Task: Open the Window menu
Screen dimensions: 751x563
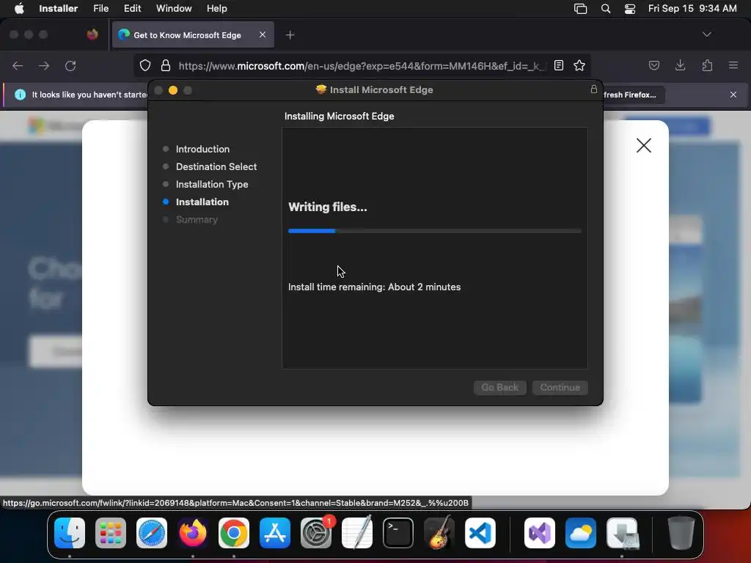Action: pyautogui.click(x=174, y=9)
